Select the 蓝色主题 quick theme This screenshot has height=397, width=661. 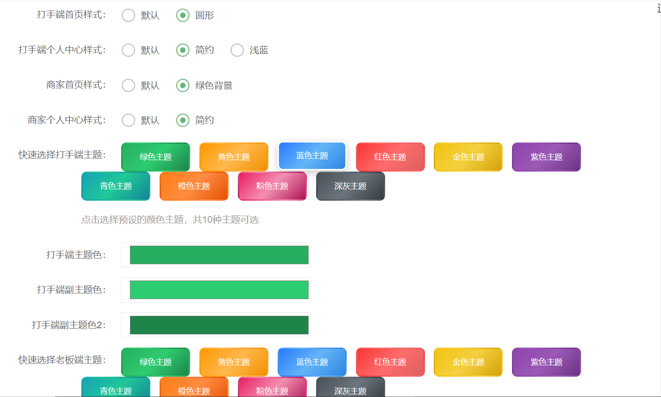pyautogui.click(x=312, y=156)
